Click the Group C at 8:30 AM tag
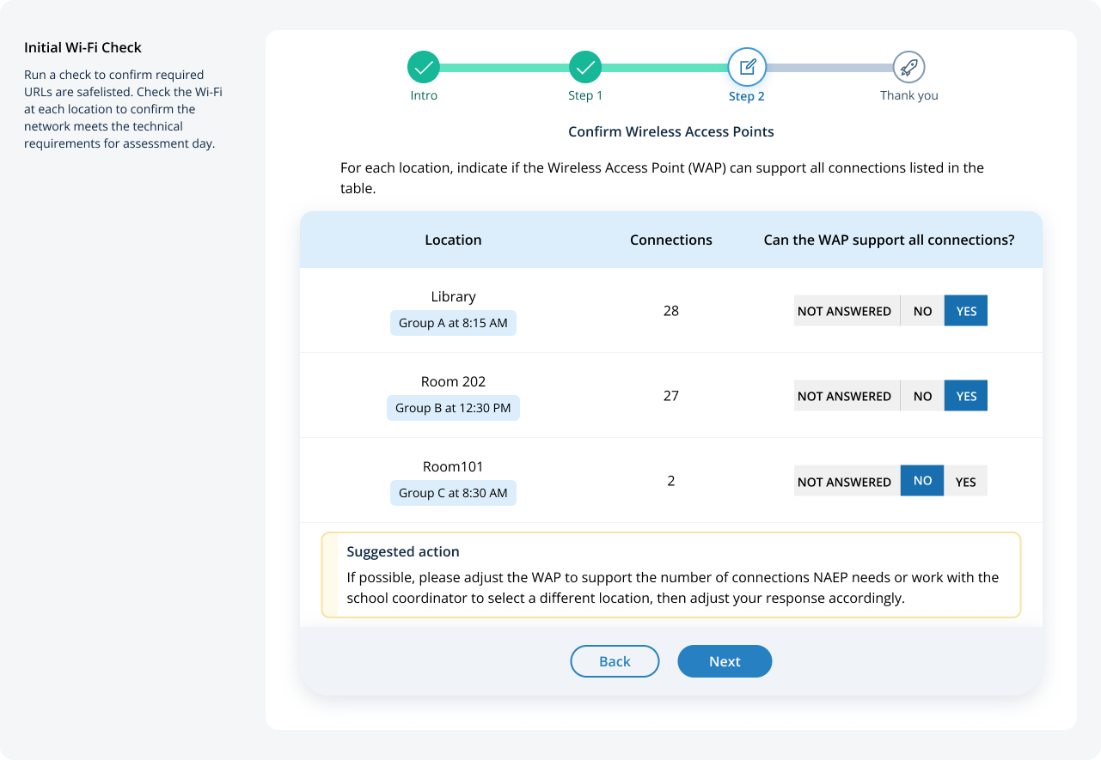Screen dimensions: 1101x760 [x=453, y=493]
